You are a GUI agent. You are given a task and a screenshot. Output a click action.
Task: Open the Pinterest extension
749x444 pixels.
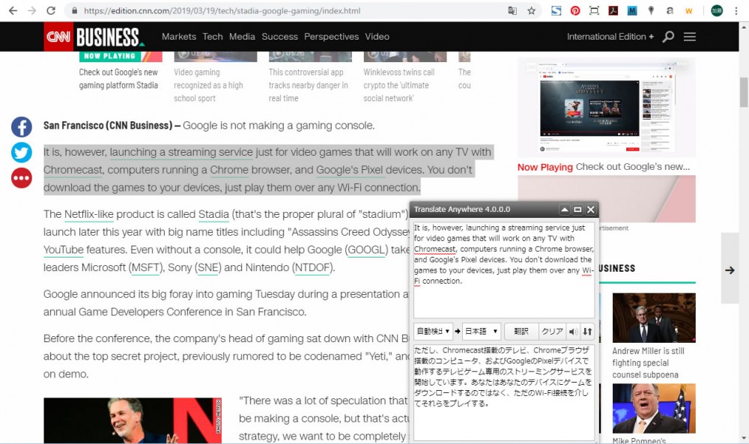(575, 10)
